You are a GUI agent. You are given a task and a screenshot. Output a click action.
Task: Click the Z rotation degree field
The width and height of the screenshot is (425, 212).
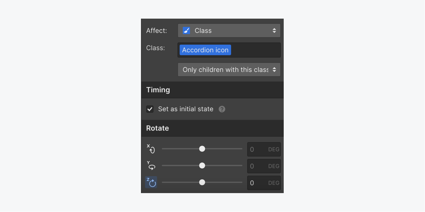[264, 183]
